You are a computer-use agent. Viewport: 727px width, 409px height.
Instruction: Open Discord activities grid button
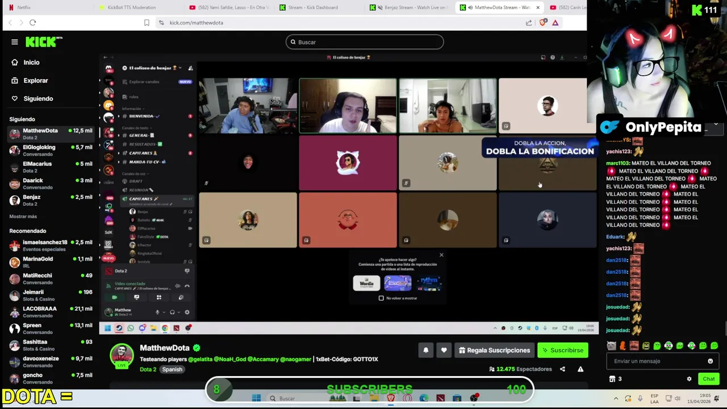point(159,297)
